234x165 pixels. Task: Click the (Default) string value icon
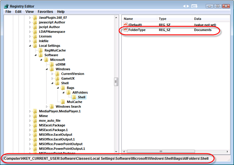coord(125,24)
